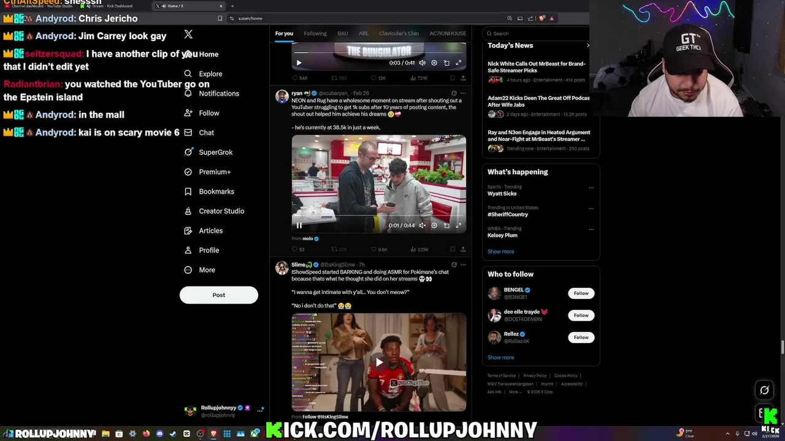Click the Grok icon on ryan's post
The width and height of the screenshot is (785, 441).
pyautogui.click(x=454, y=93)
